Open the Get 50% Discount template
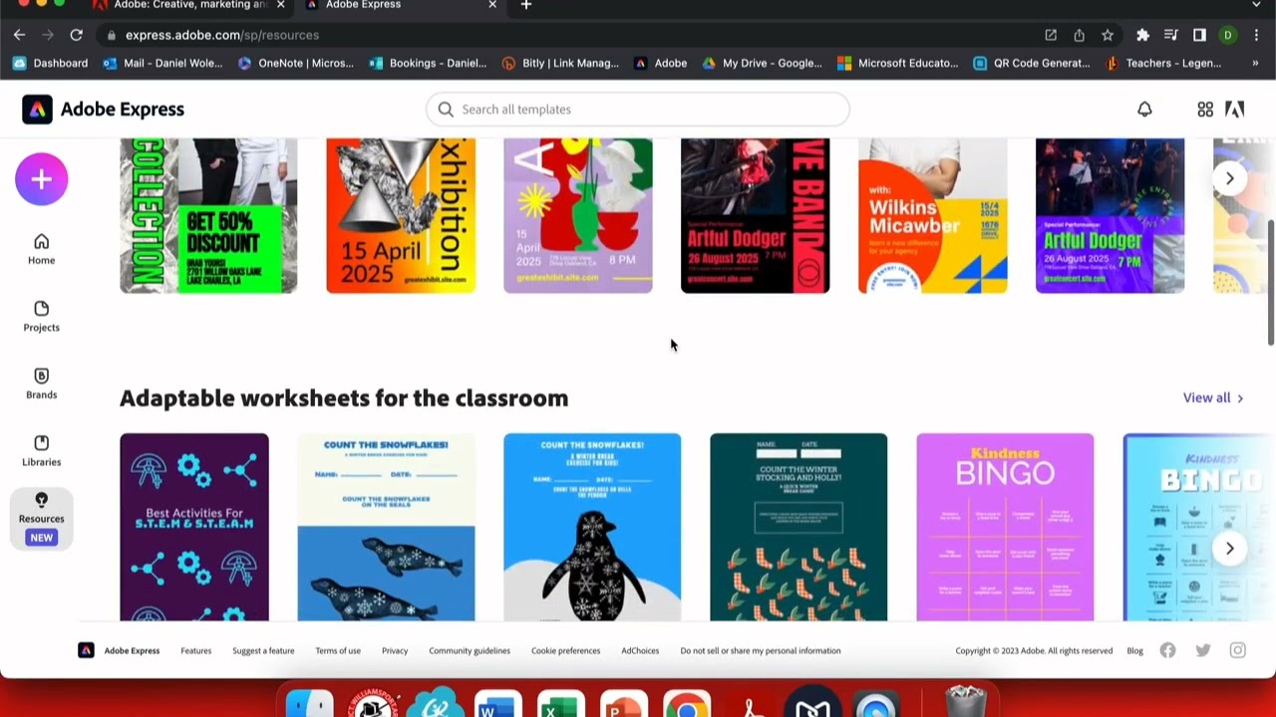The image size is (1276, 717). pos(208,216)
